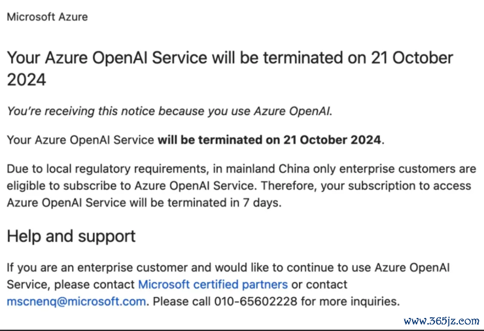The height and width of the screenshot is (331, 484).
Task: Click the main termination notice heading
Action: click(230, 69)
